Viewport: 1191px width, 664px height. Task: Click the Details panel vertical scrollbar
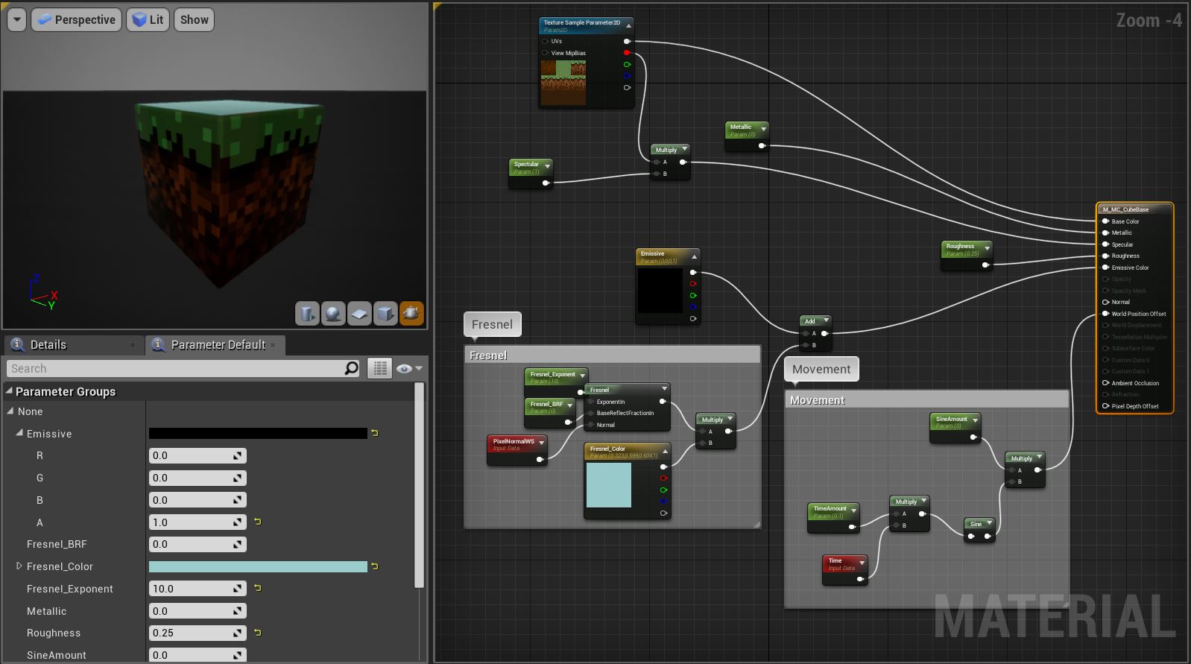(420, 485)
